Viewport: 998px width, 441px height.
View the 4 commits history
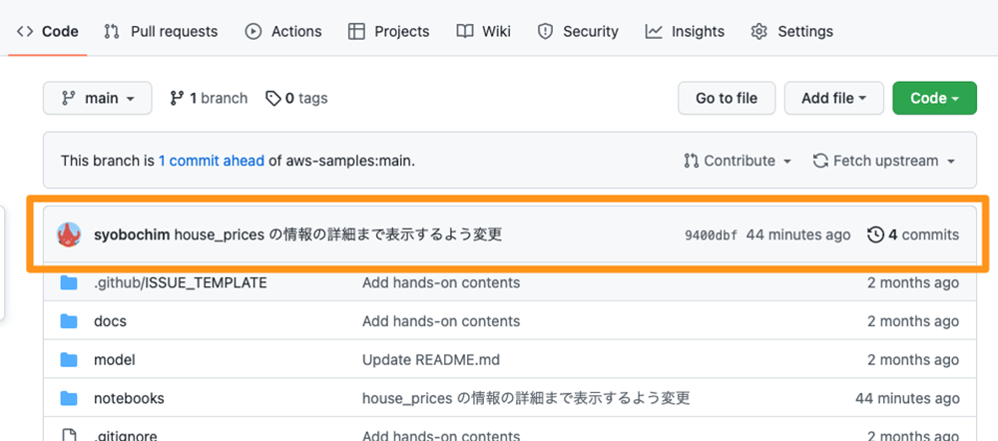[x=913, y=234]
